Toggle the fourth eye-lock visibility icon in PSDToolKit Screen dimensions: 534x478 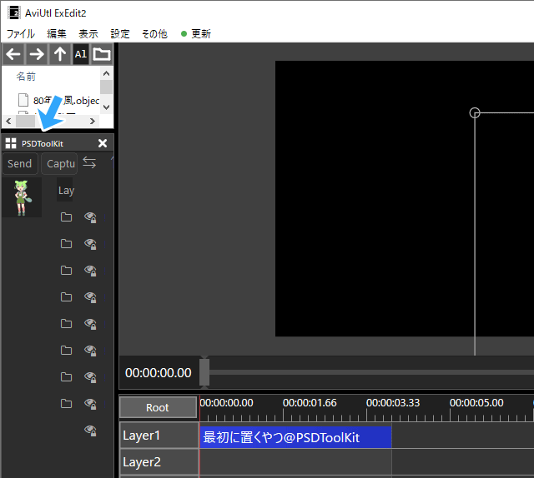[90, 297]
